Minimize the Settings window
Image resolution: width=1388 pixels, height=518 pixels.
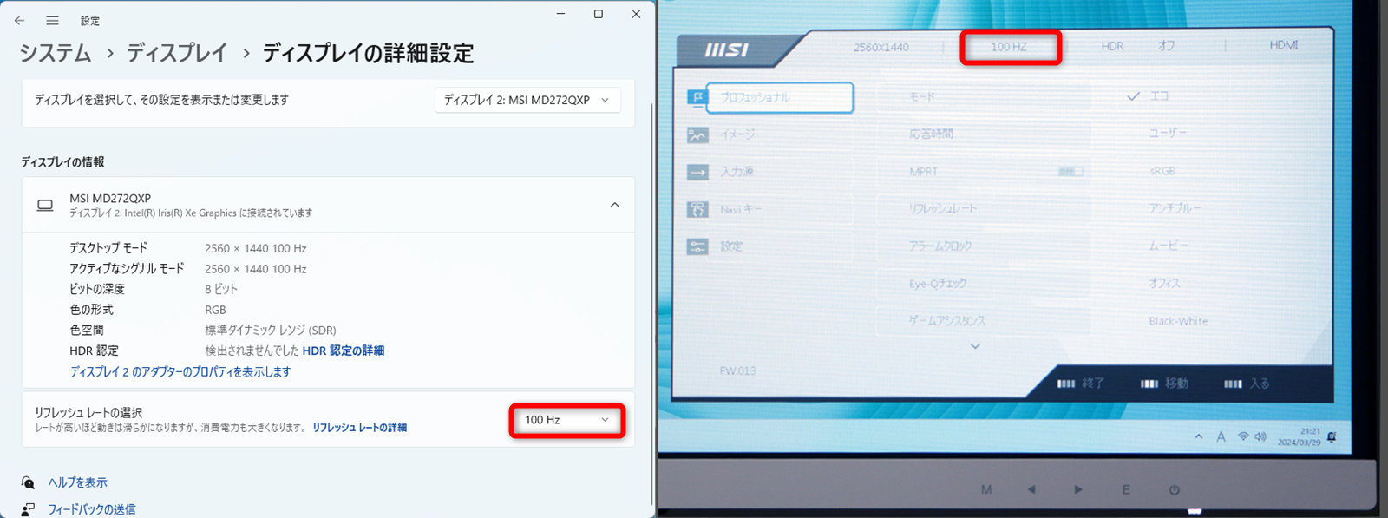pos(561,14)
